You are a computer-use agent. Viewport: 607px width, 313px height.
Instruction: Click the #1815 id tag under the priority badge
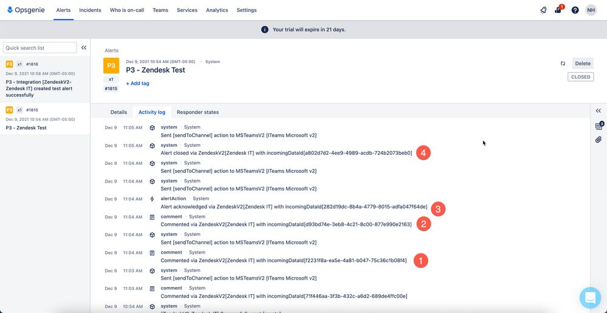[x=111, y=89]
